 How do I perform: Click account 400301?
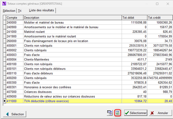pos(15,87)
